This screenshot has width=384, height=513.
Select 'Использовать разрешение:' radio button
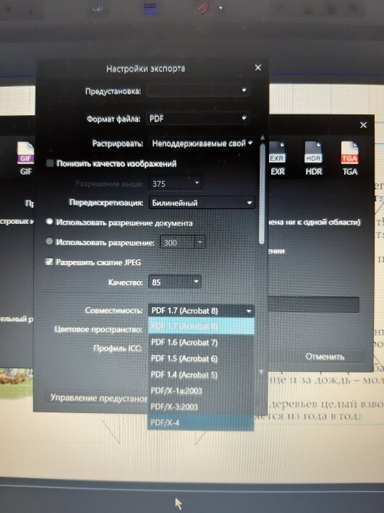(x=49, y=241)
